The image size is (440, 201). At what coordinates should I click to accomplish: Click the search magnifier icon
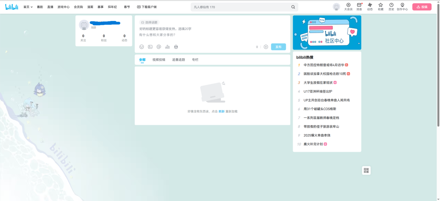(293, 7)
